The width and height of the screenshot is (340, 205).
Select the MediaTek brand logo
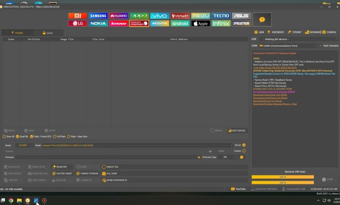click(160, 23)
